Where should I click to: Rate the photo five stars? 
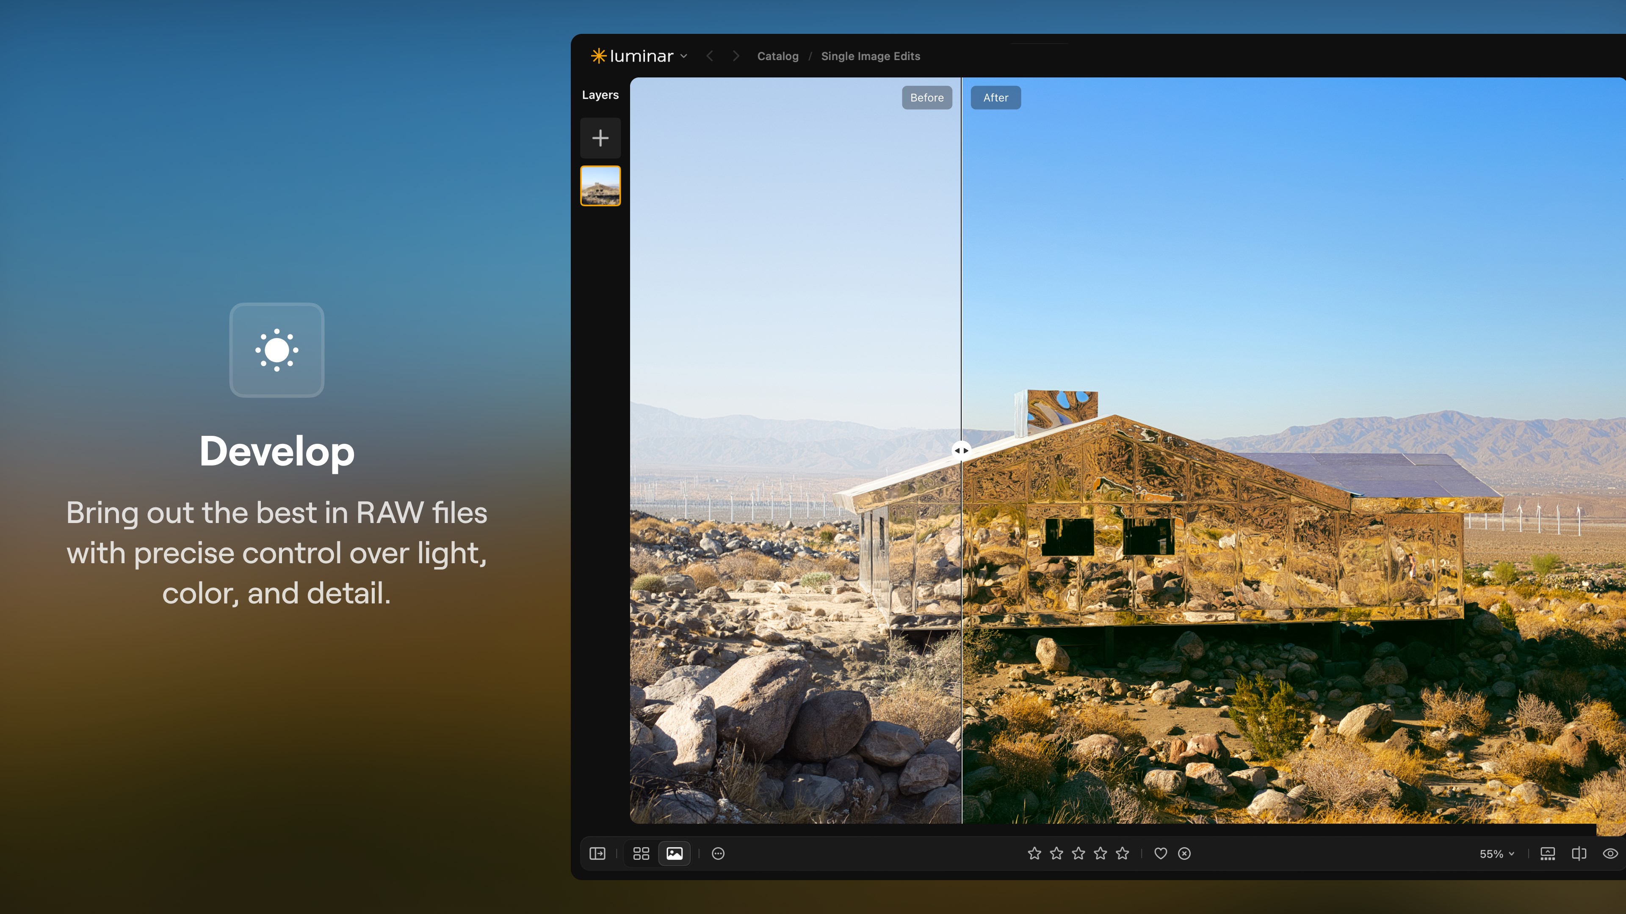1122,853
